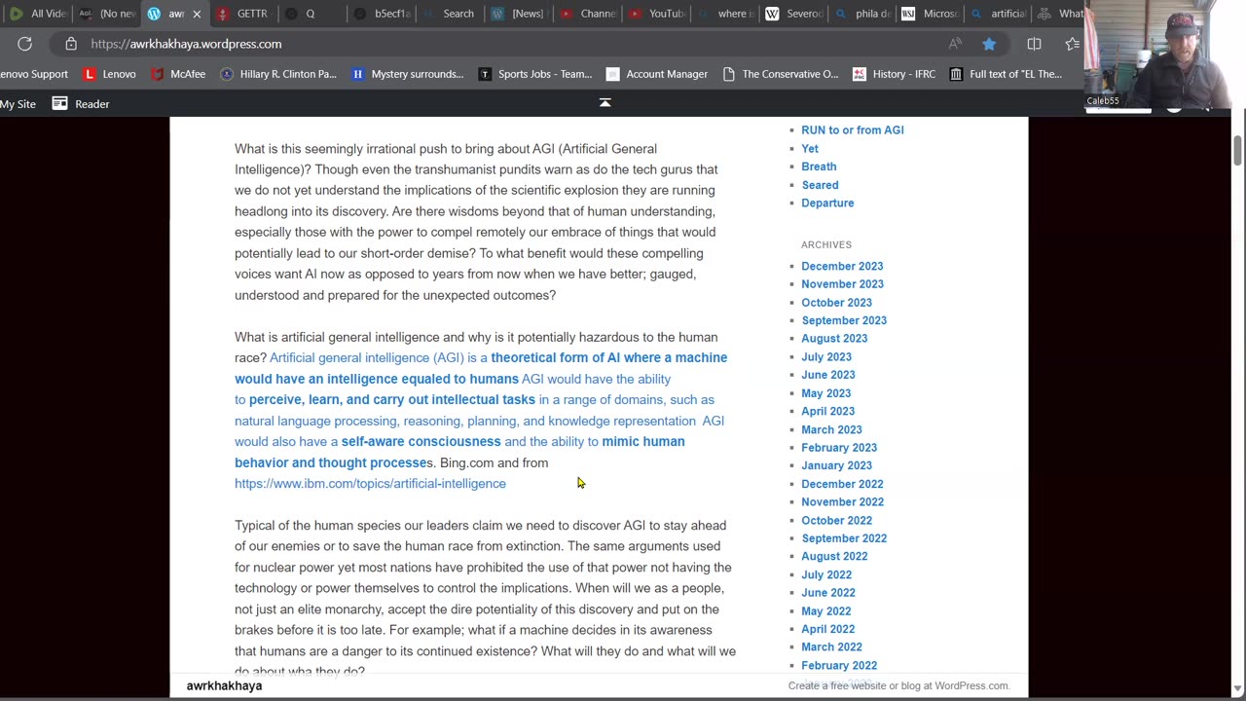The image size is (1246, 701).
Task: Switch to the [News] tab
Action: click(x=518, y=14)
